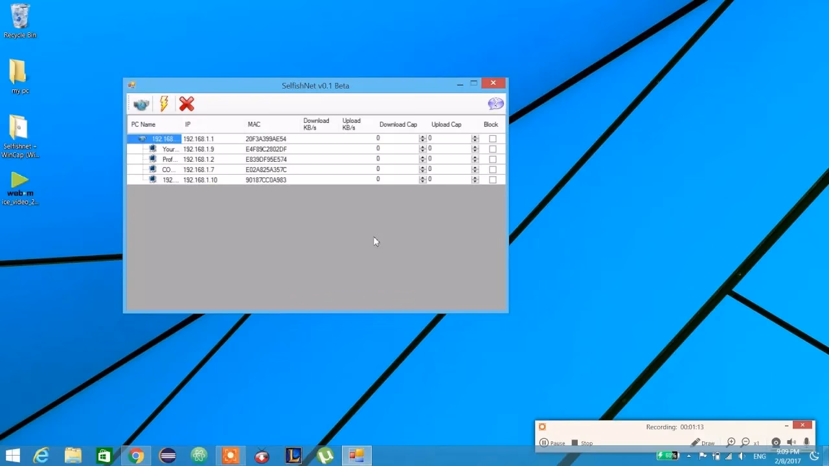Click the MAC column header
Screen dimensions: 829x466
pos(254,124)
